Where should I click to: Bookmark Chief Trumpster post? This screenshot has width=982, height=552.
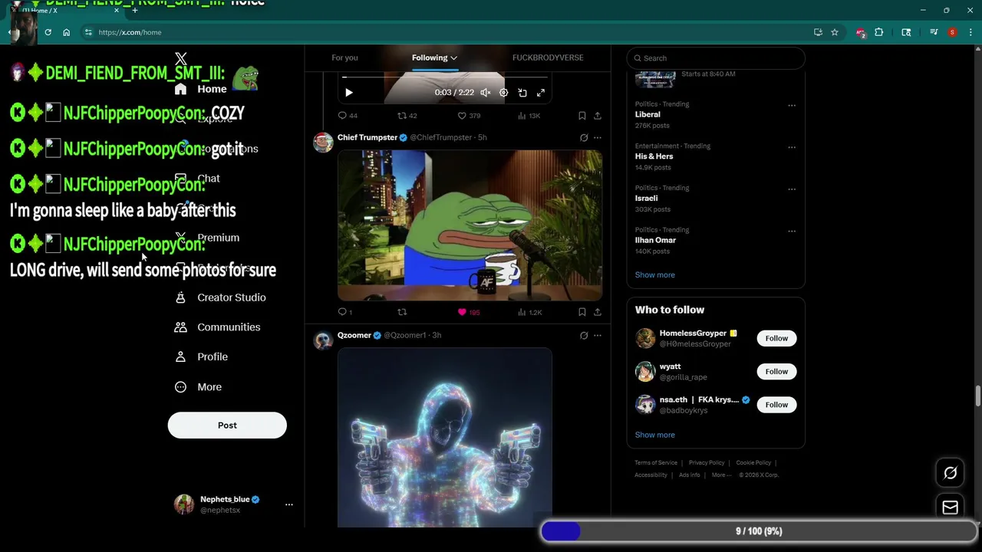click(582, 312)
